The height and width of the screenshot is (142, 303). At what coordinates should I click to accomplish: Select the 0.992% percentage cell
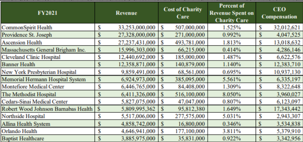232,35
